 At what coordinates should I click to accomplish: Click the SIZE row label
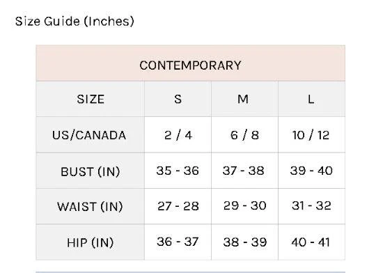[x=91, y=99]
